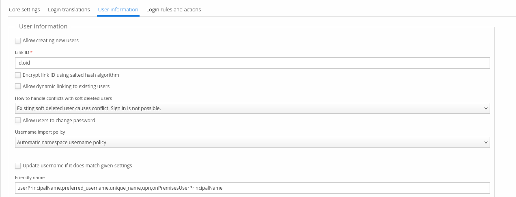
Task: Click the Username import policy label
Action: [x=40, y=132]
